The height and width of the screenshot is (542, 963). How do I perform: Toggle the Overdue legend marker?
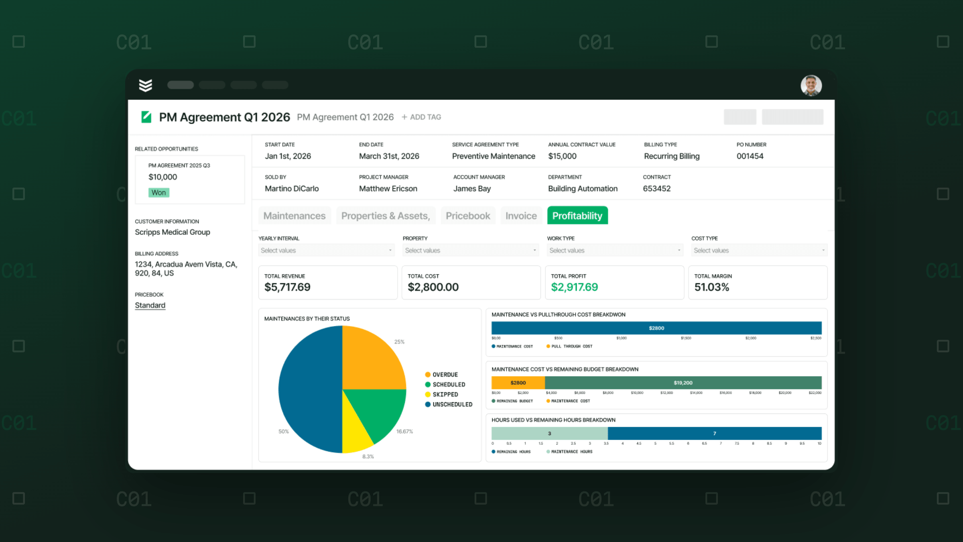(428, 375)
